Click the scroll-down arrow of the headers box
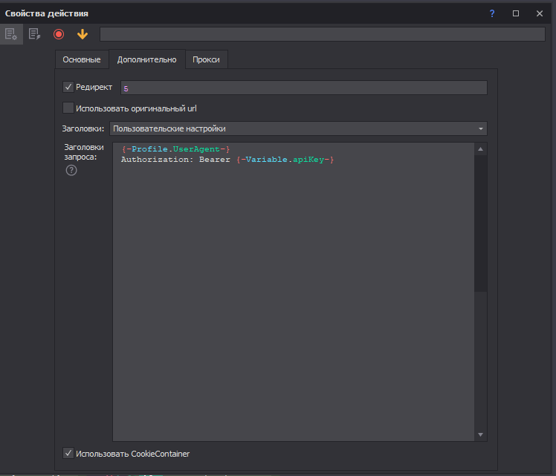This screenshot has width=556, height=476. tap(481, 435)
